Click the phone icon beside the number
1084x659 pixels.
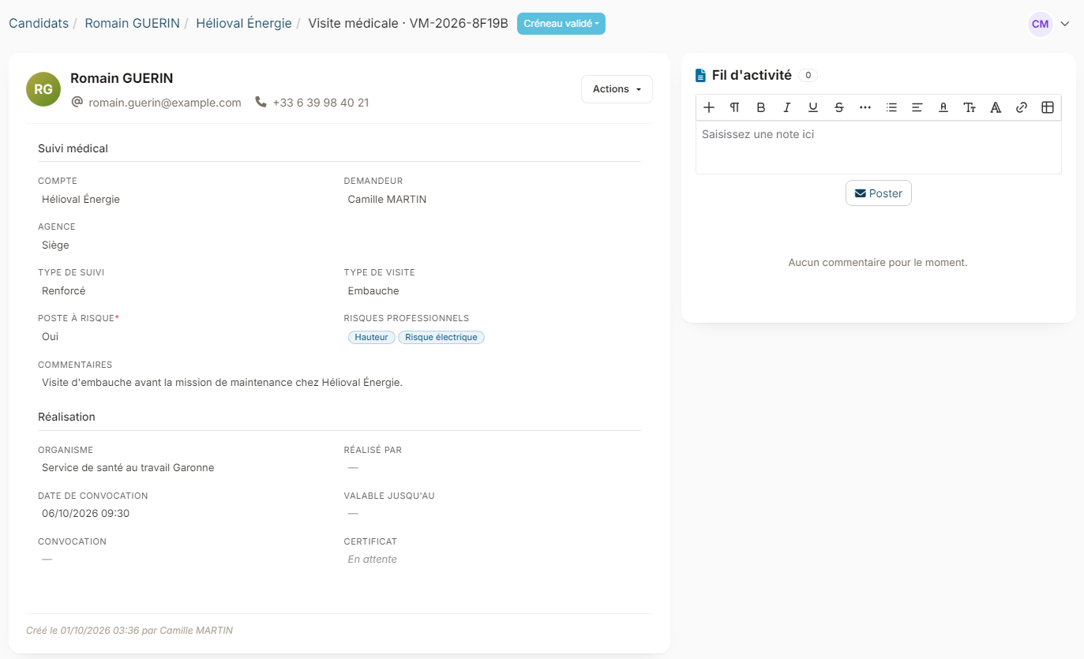point(261,102)
